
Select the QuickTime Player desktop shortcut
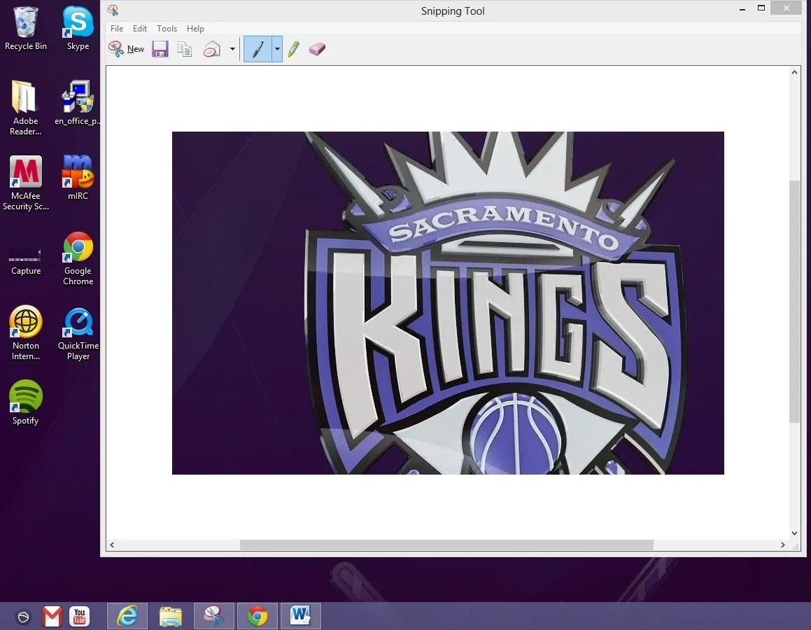pos(78,333)
